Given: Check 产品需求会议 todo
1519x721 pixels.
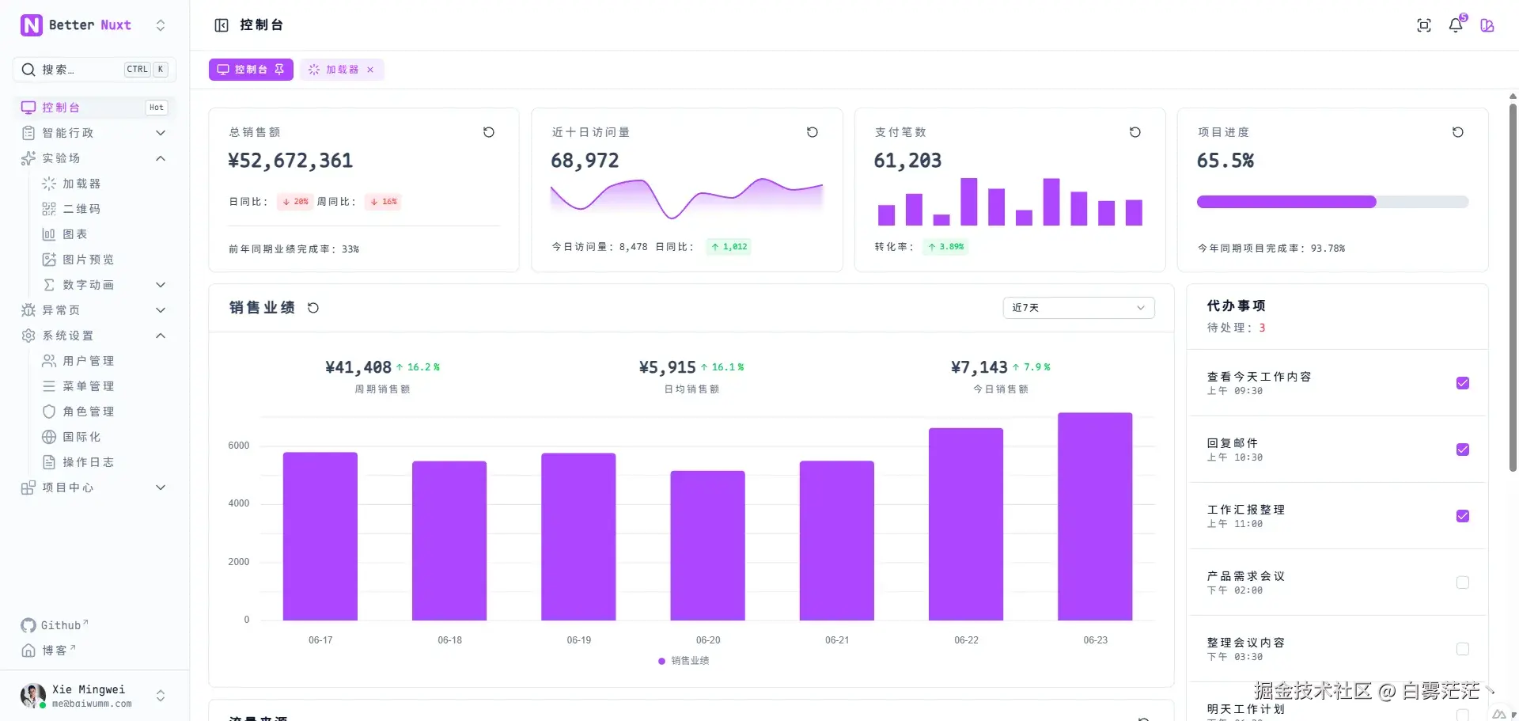Looking at the screenshot, I should (x=1463, y=582).
